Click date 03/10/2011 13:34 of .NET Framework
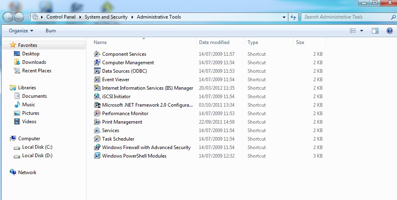397x200 pixels. (x=217, y=105)
